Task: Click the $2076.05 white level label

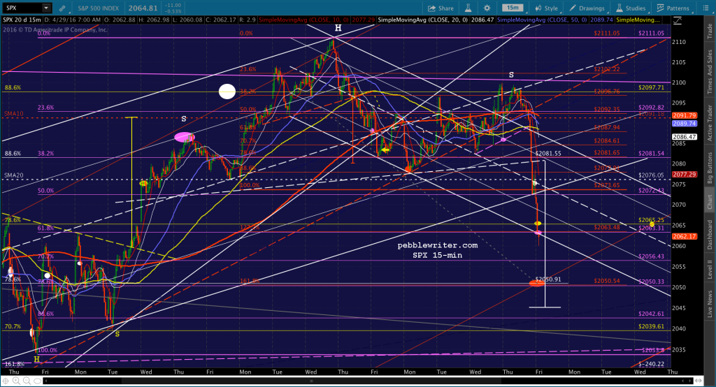Action: pos(651,175)
